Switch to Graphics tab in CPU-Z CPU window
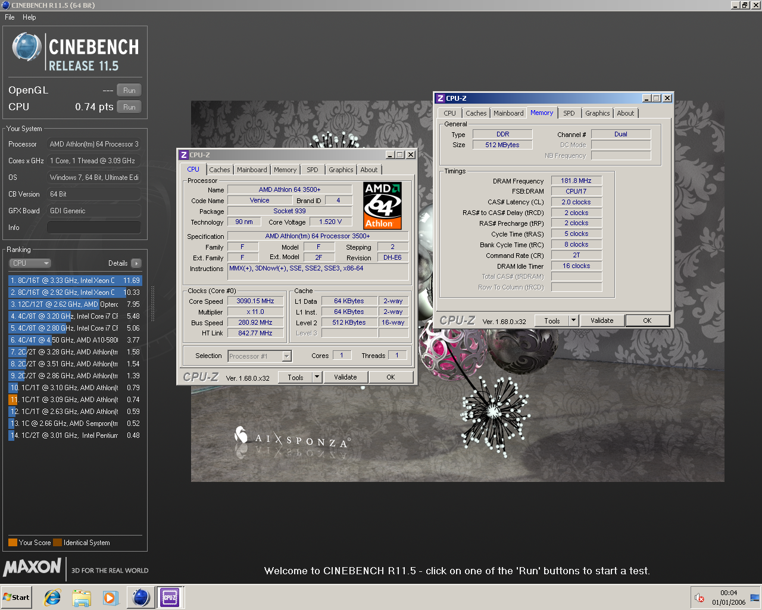This screenshot has width=762, height=610. click(341, 170)
